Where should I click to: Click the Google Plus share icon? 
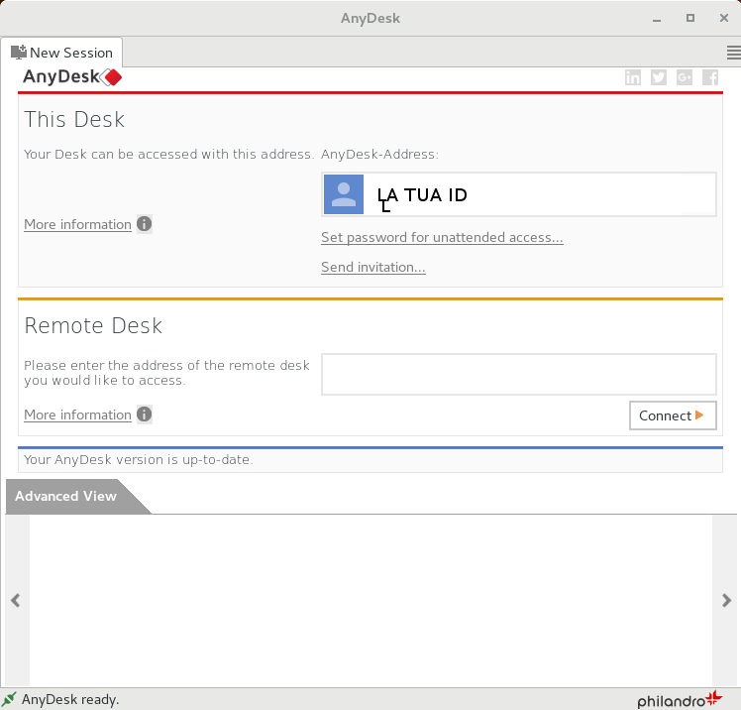pos(685,77)
